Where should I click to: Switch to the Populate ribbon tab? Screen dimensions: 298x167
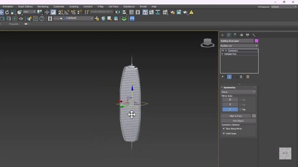(x=14, y=24)
